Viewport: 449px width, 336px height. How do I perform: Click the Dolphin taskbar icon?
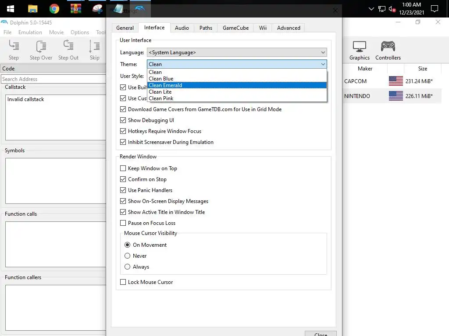click(x=140, y=9)
